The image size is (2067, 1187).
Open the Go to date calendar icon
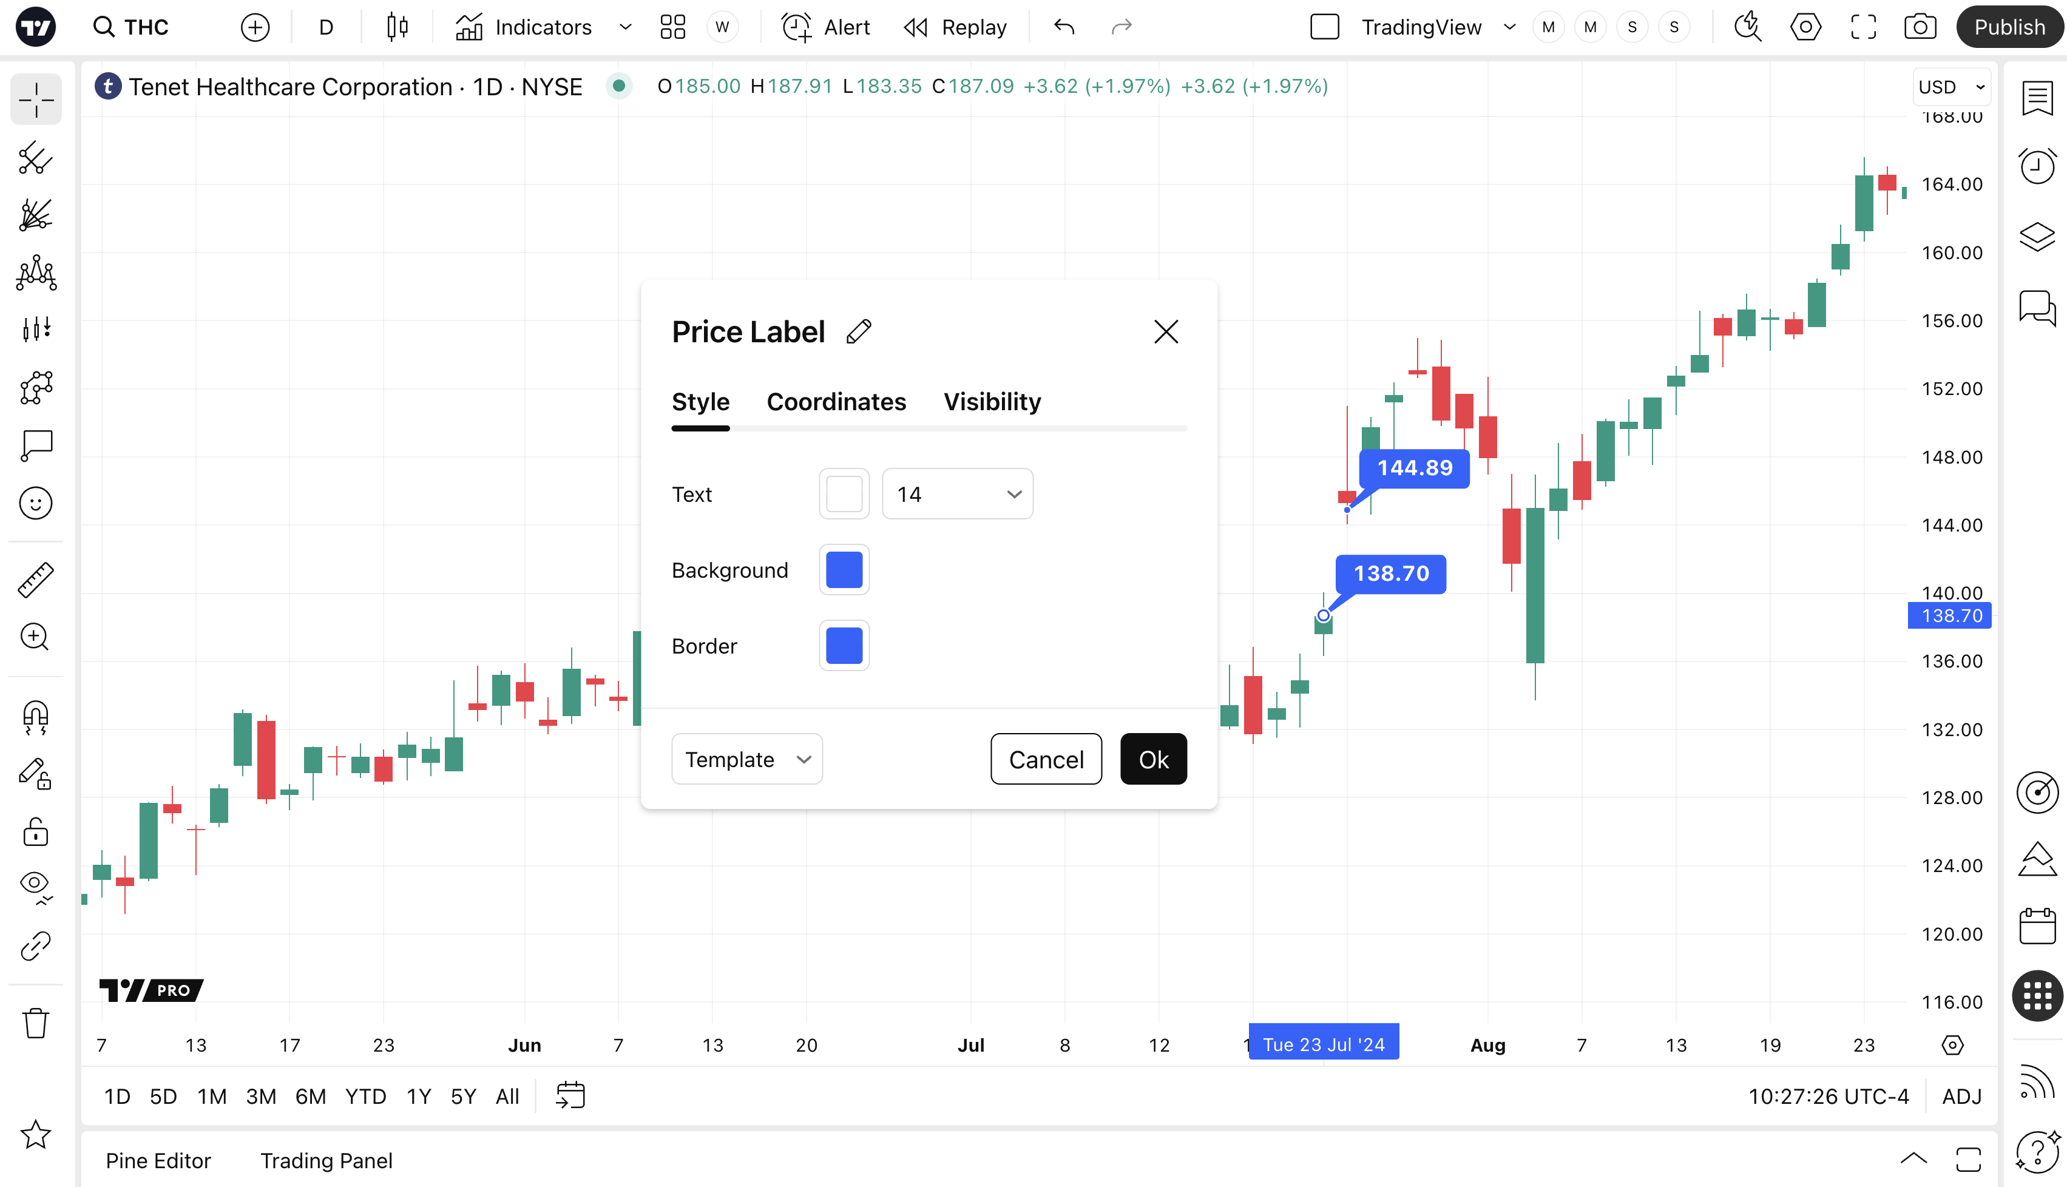tap(570, 1096)
